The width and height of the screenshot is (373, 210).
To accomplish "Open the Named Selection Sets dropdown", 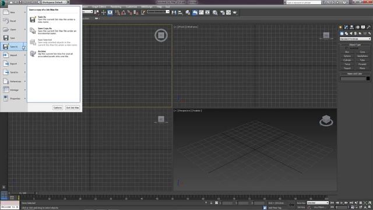I will [x=158, y=12].
